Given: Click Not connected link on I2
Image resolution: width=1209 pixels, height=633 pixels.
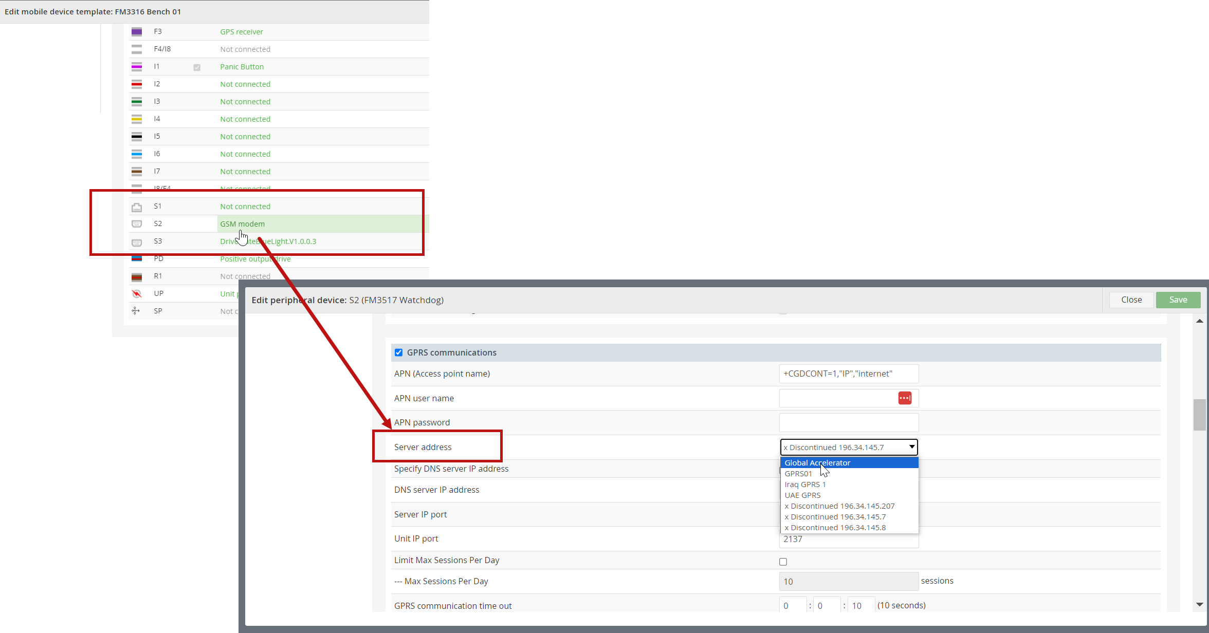Looking at the screenshot, I should point(245,84).
